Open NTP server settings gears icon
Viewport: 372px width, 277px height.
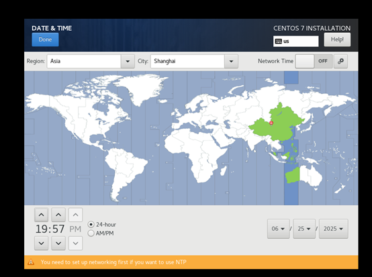click(340, 62)
